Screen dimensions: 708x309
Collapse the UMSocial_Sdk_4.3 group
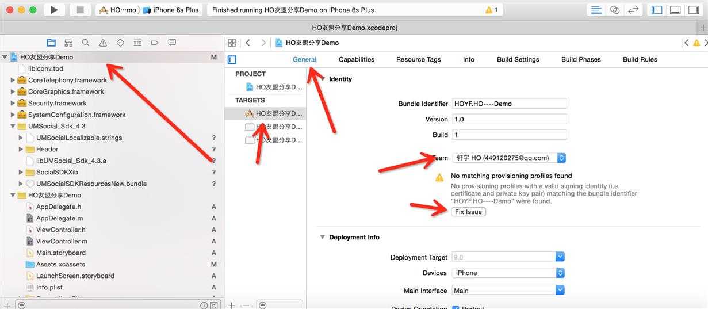[x=13, y=126]
